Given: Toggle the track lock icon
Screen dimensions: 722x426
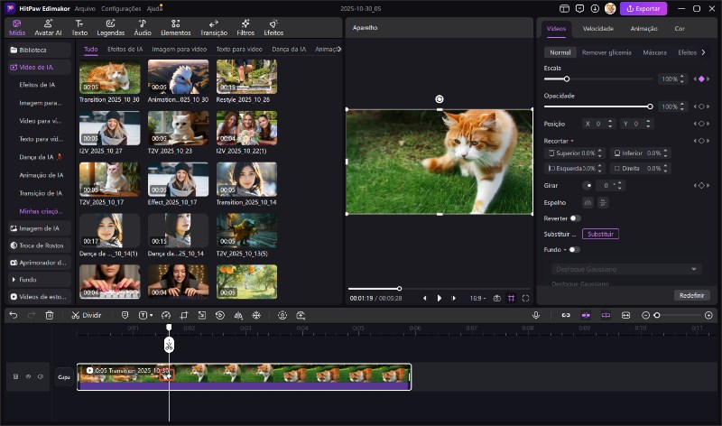Looking at the screenshot, I should click(x=15, y=376).
